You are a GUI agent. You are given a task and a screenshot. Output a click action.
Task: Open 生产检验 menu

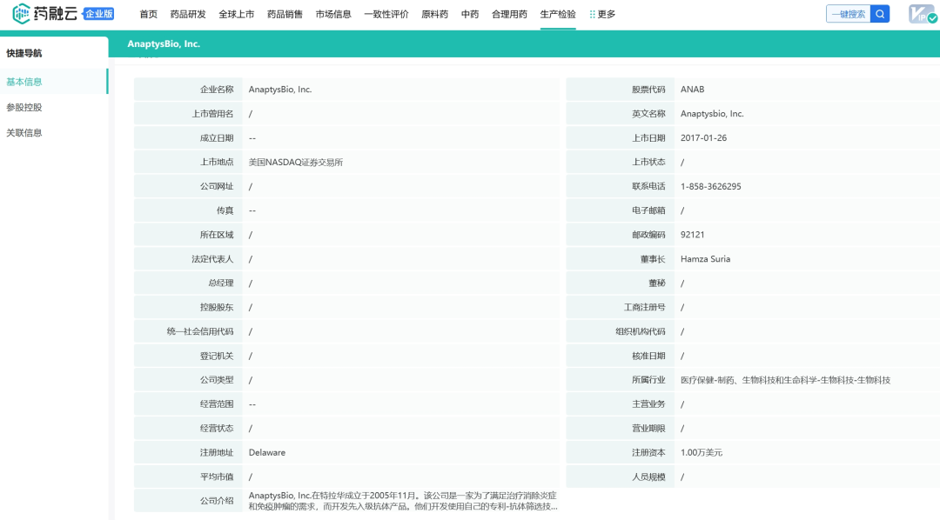(x=558, y=15)
